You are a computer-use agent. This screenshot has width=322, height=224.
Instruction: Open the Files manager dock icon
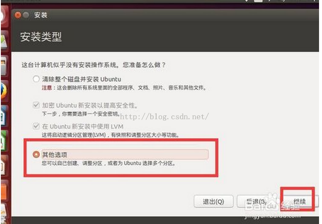(4, 66)
